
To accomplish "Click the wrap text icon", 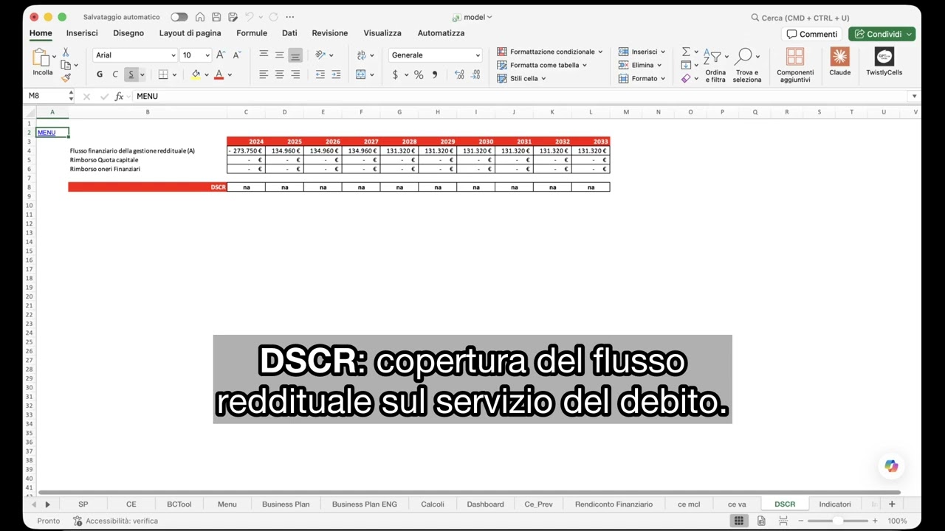I will tap(361, 55).
